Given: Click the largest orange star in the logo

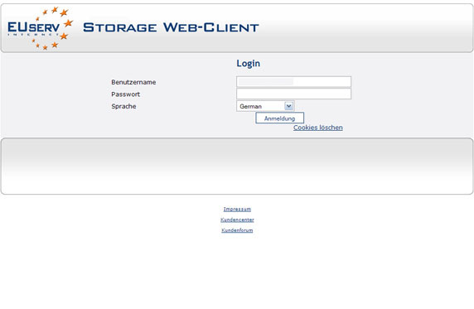Looking at the screenshot, I should [x=69, y=22].
